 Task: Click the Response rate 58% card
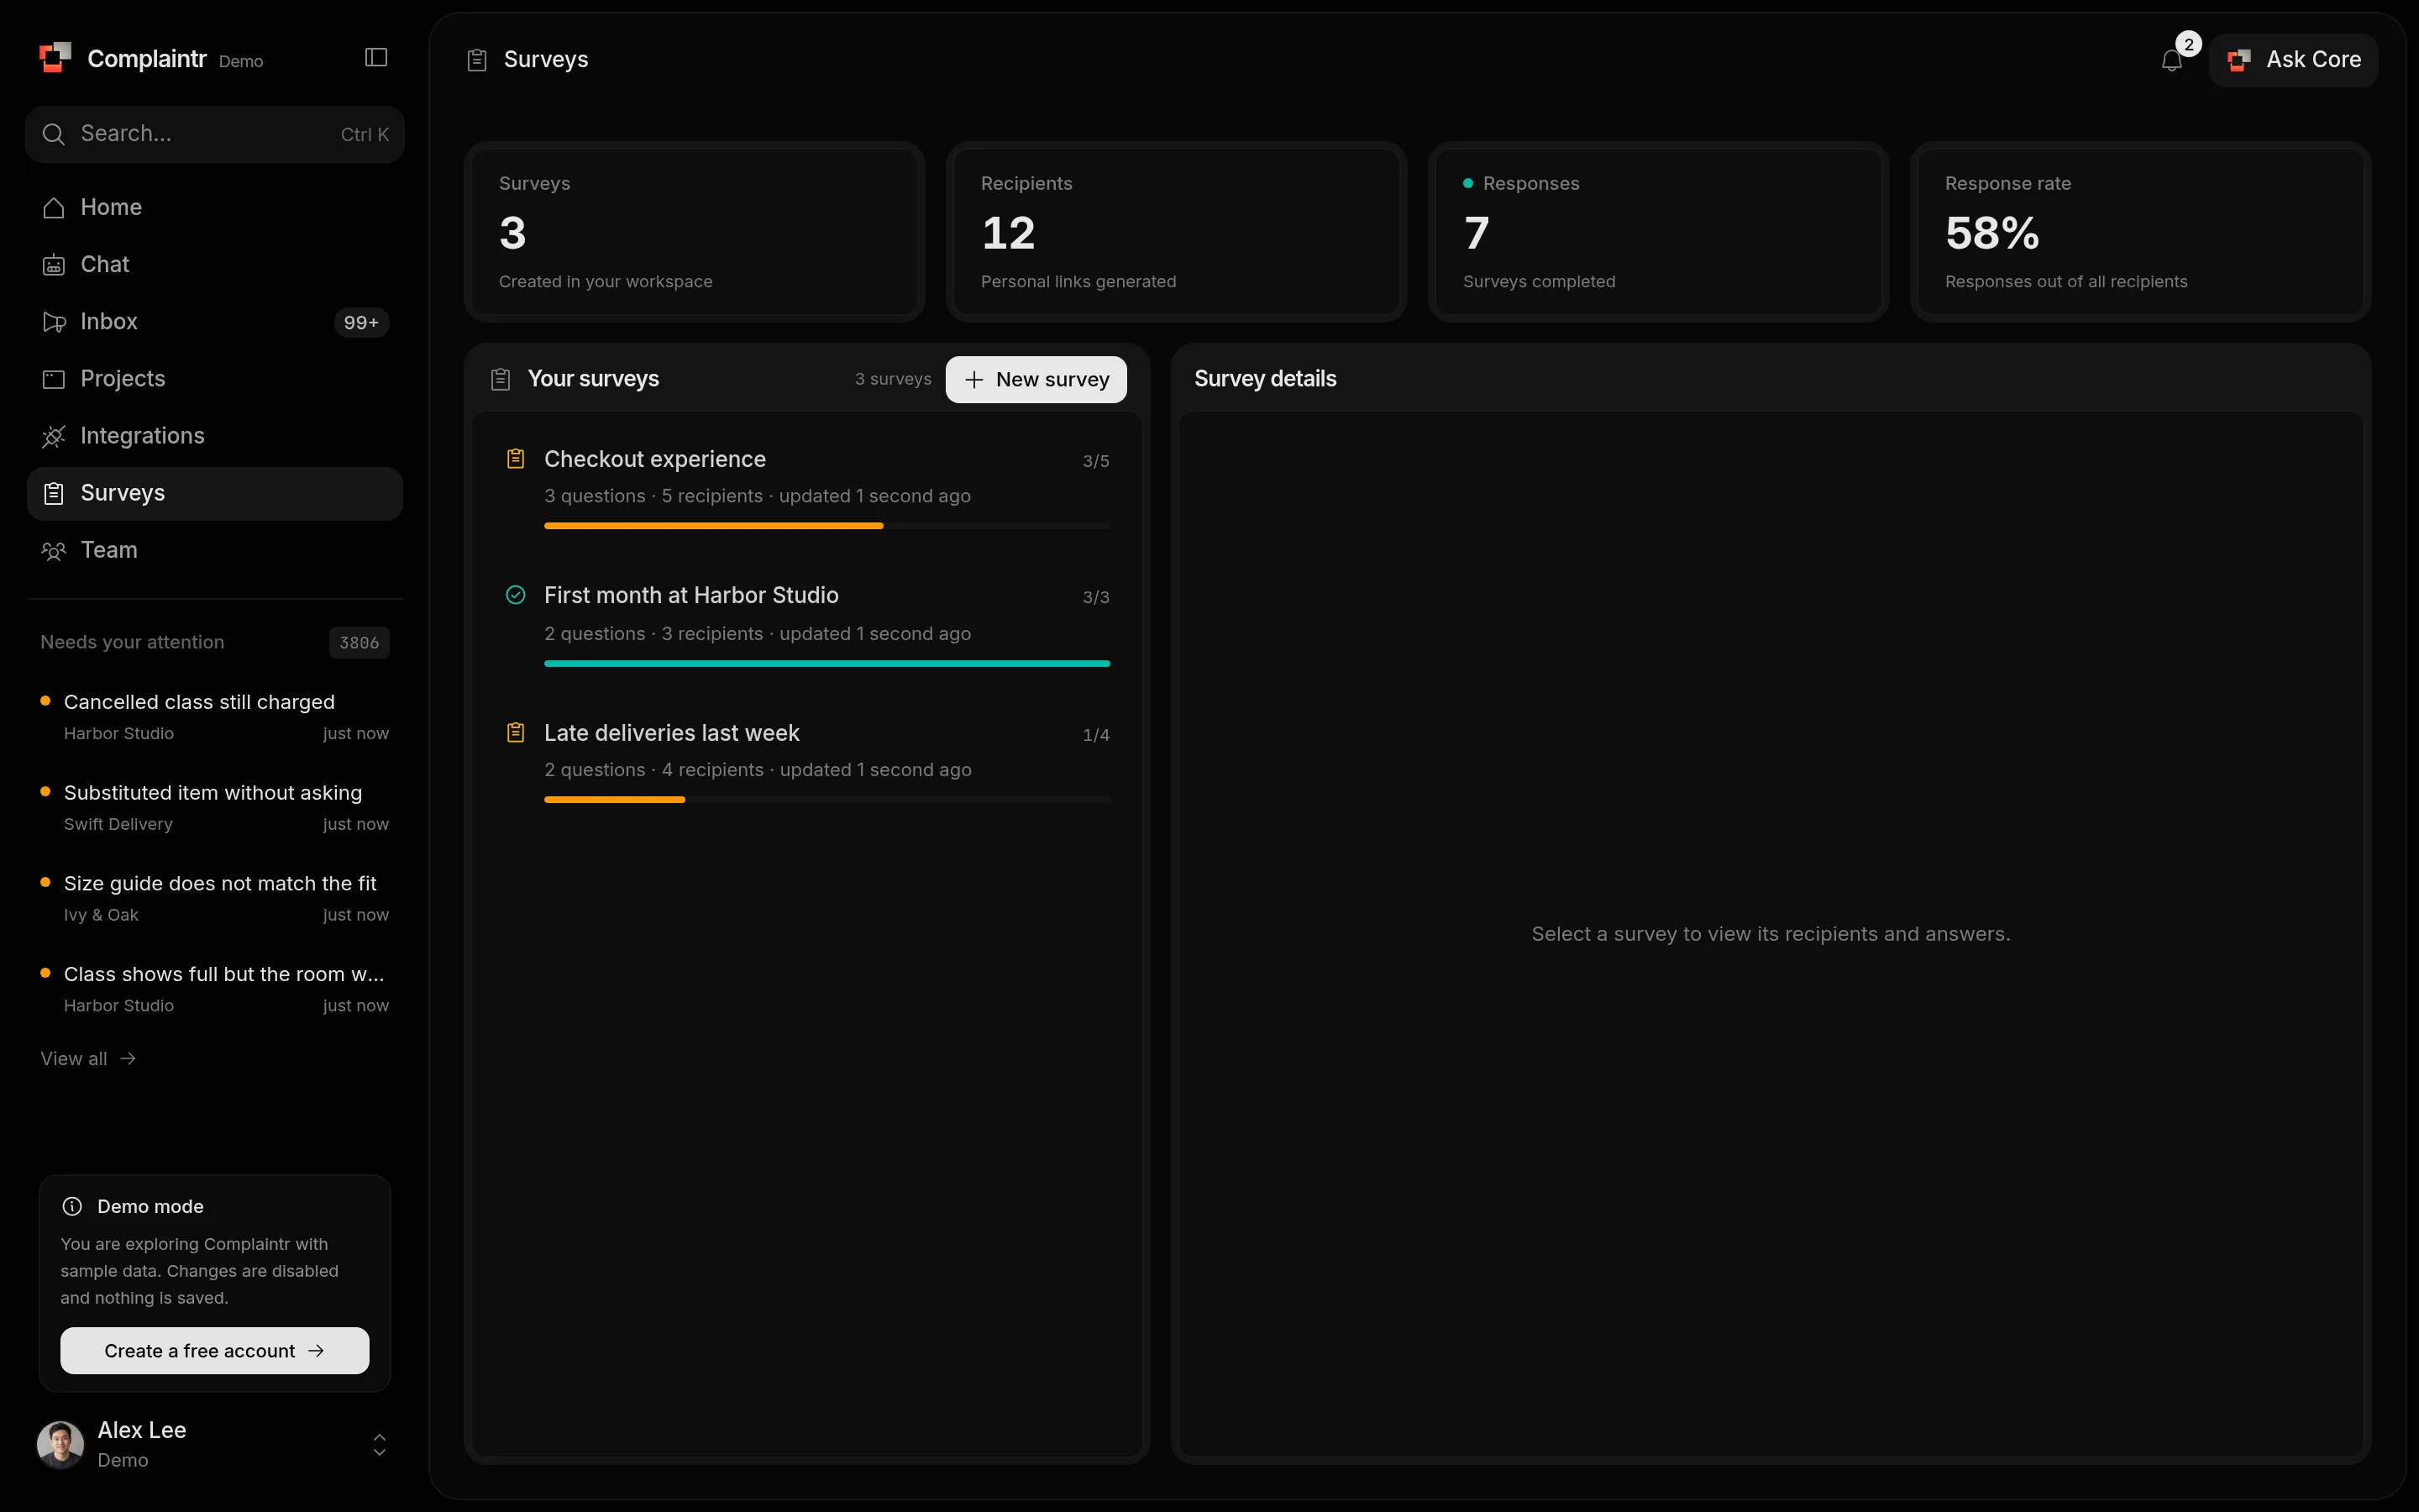tap(2140, 232)
